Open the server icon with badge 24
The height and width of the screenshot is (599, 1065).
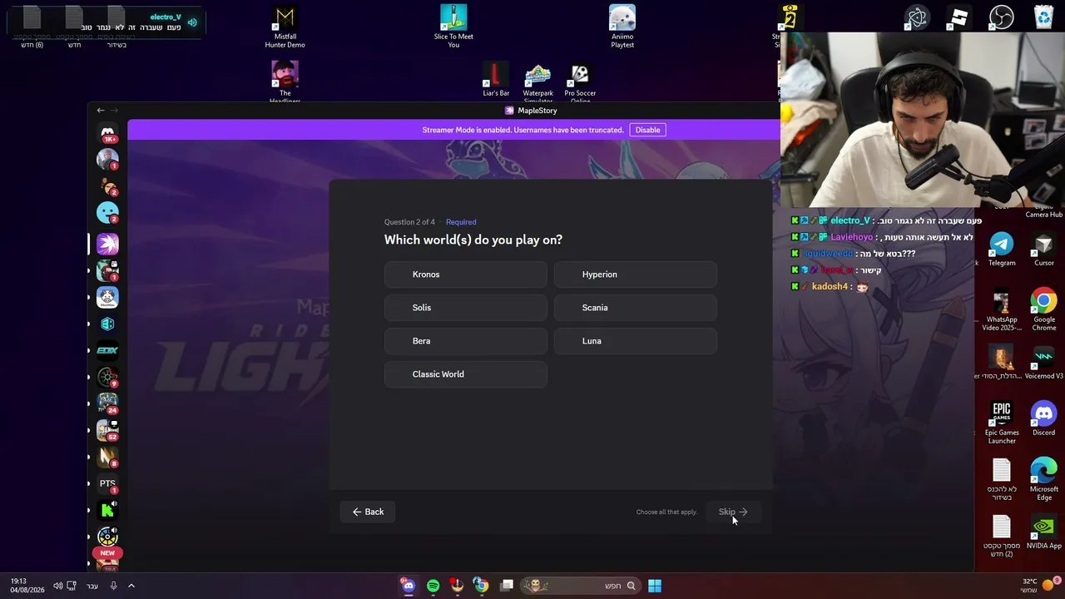[x=107, y=403]
